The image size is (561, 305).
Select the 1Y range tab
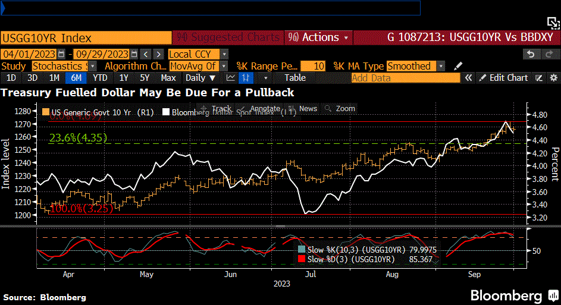tap(123, 78)
